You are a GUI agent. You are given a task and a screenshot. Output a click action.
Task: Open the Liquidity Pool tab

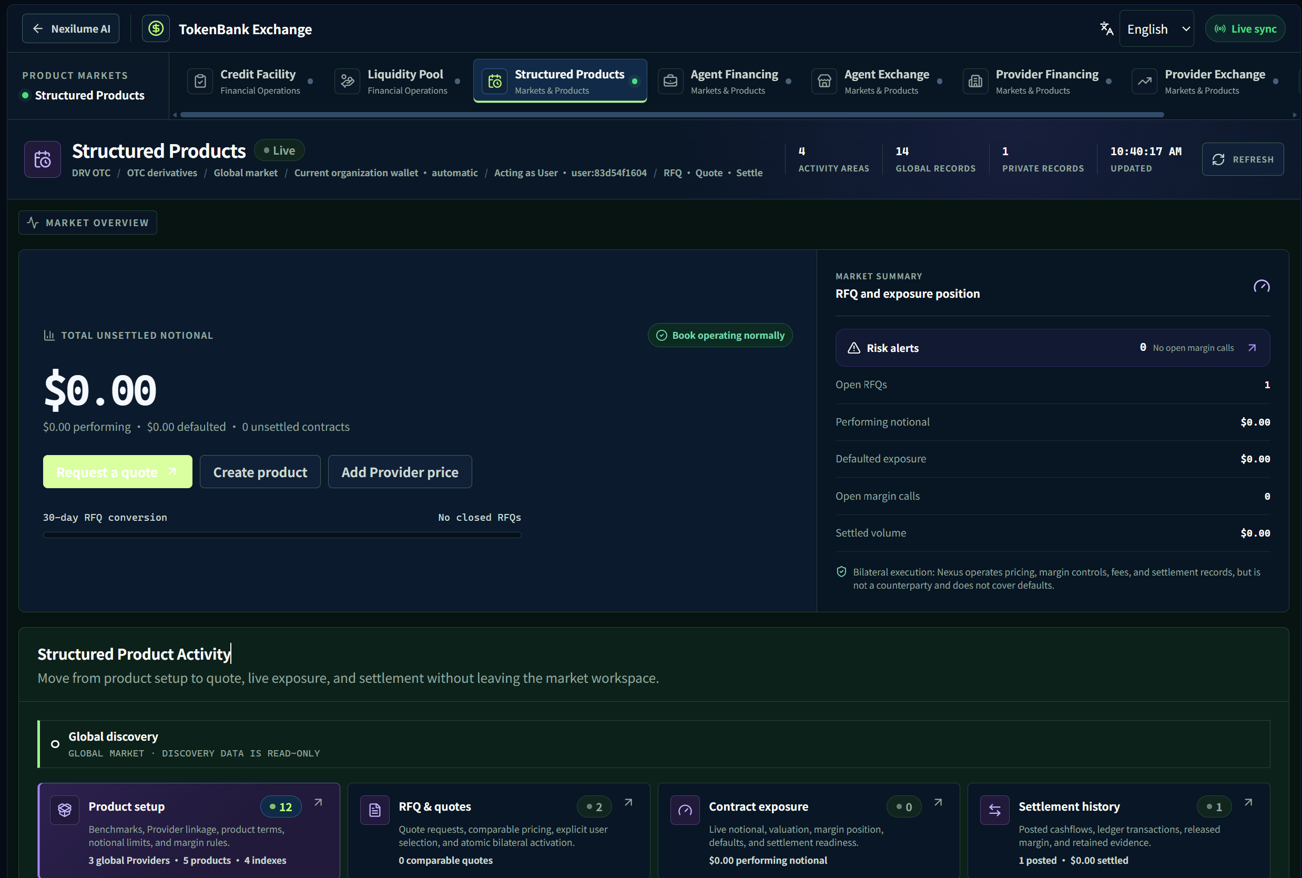pyautogui.click(x=398, y=82)
